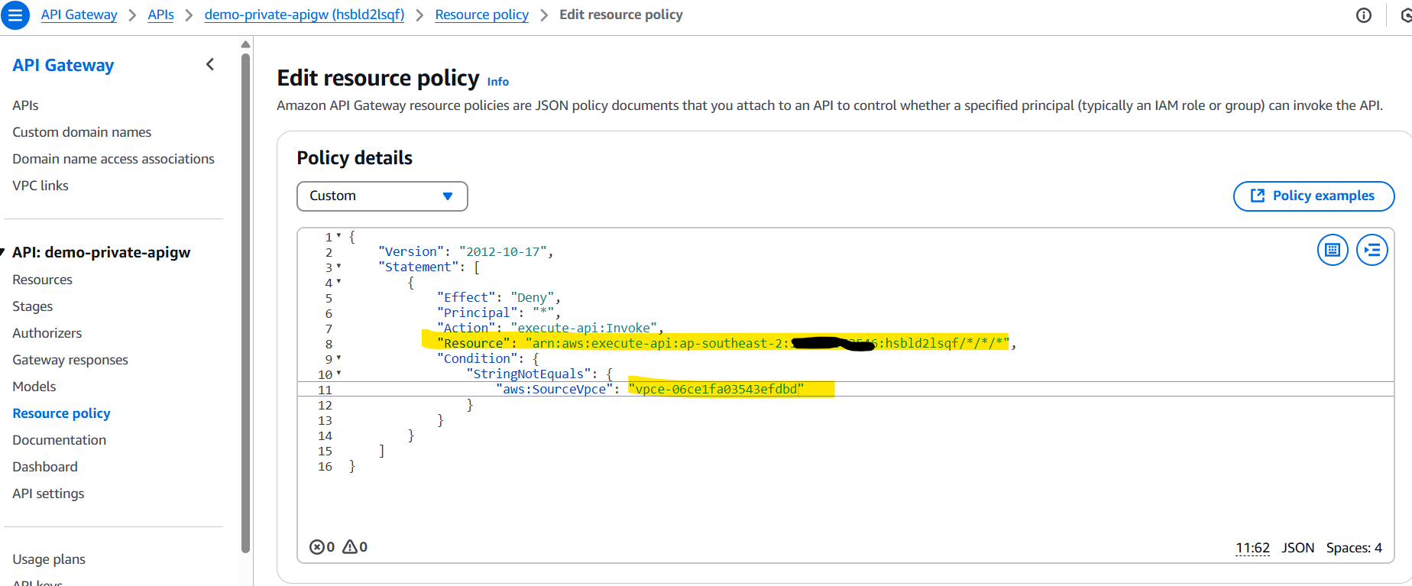Go to API Gateway breadcrumb
Image resolution: width=1412 pixels, height=586 pixels.
(x=79, y=15)
